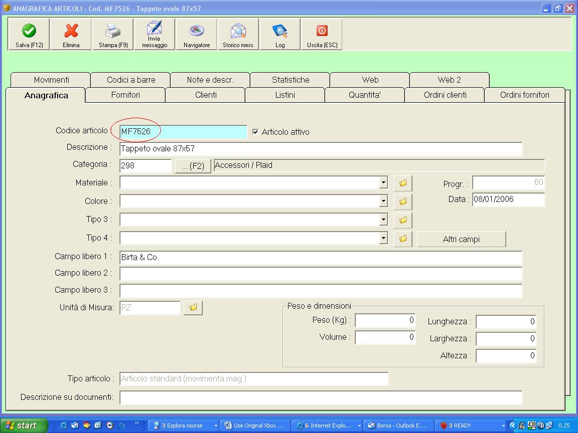Expand the Colore dropdown list
The image size is (578, 433).
383,201
